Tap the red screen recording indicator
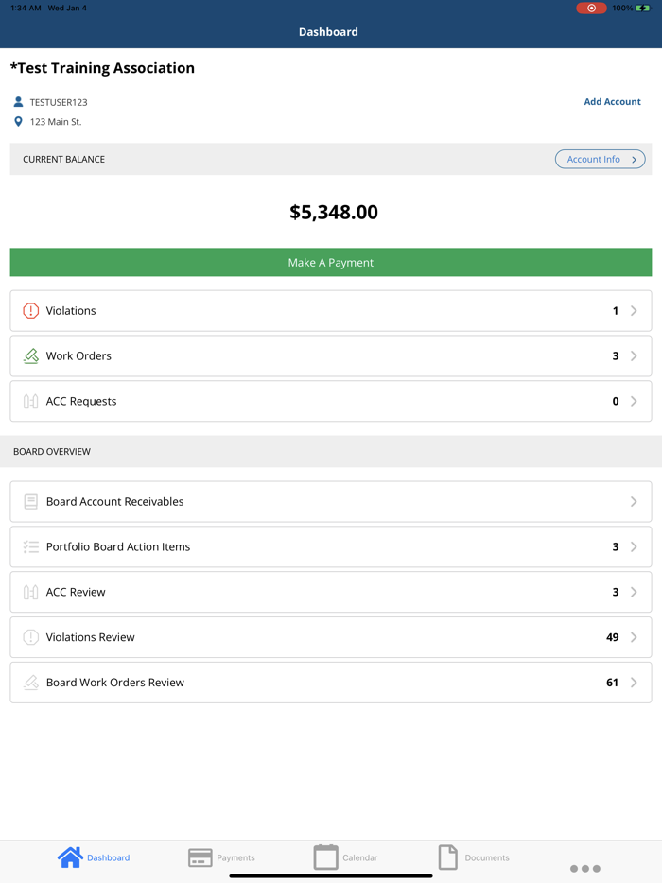The height and width of the screenshot is (883, 662). click(591, 9)
